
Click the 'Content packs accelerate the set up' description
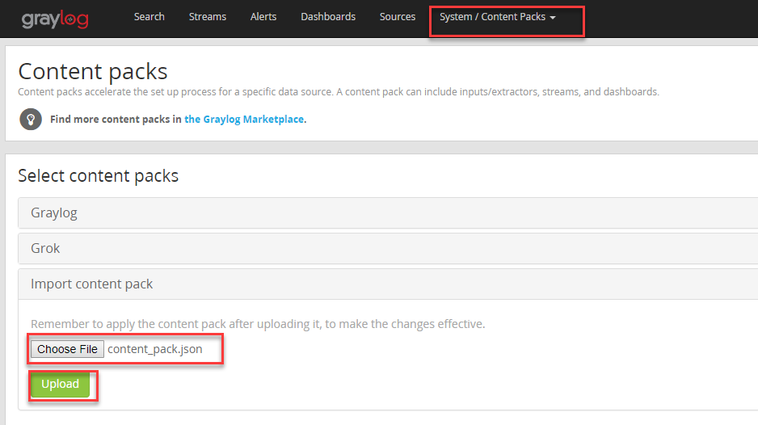click(339, 92)
